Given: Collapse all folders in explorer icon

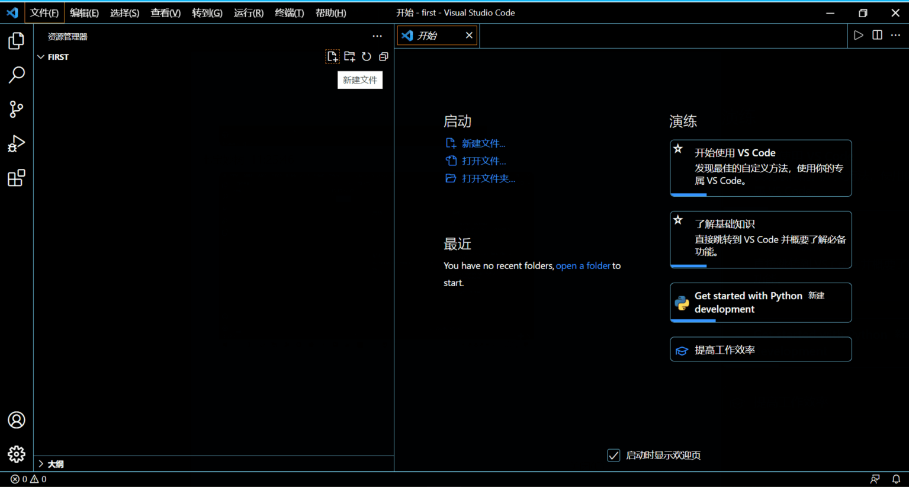Looking at the screenshot, I should (x=384, y=57).
